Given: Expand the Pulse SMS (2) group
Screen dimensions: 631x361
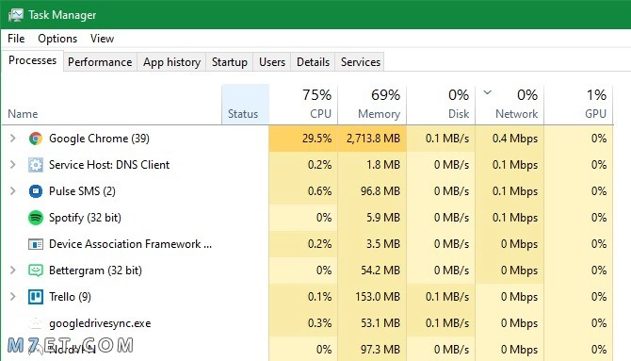Looking at the screenshot, I should (x=13, y=191).
